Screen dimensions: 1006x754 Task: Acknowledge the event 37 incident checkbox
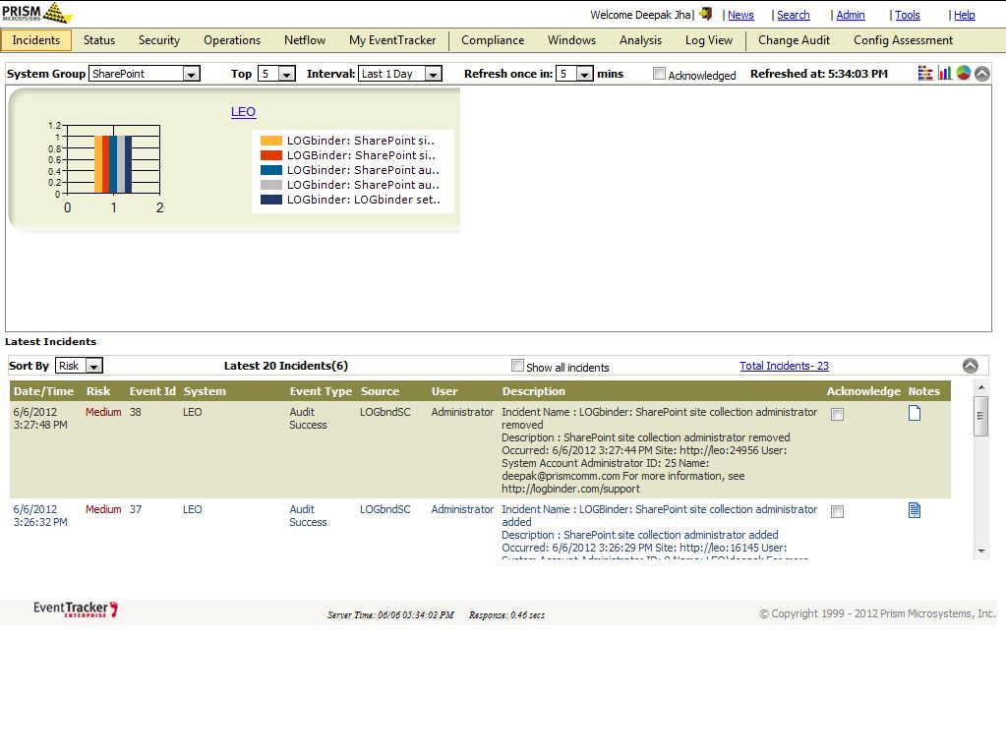837,511
